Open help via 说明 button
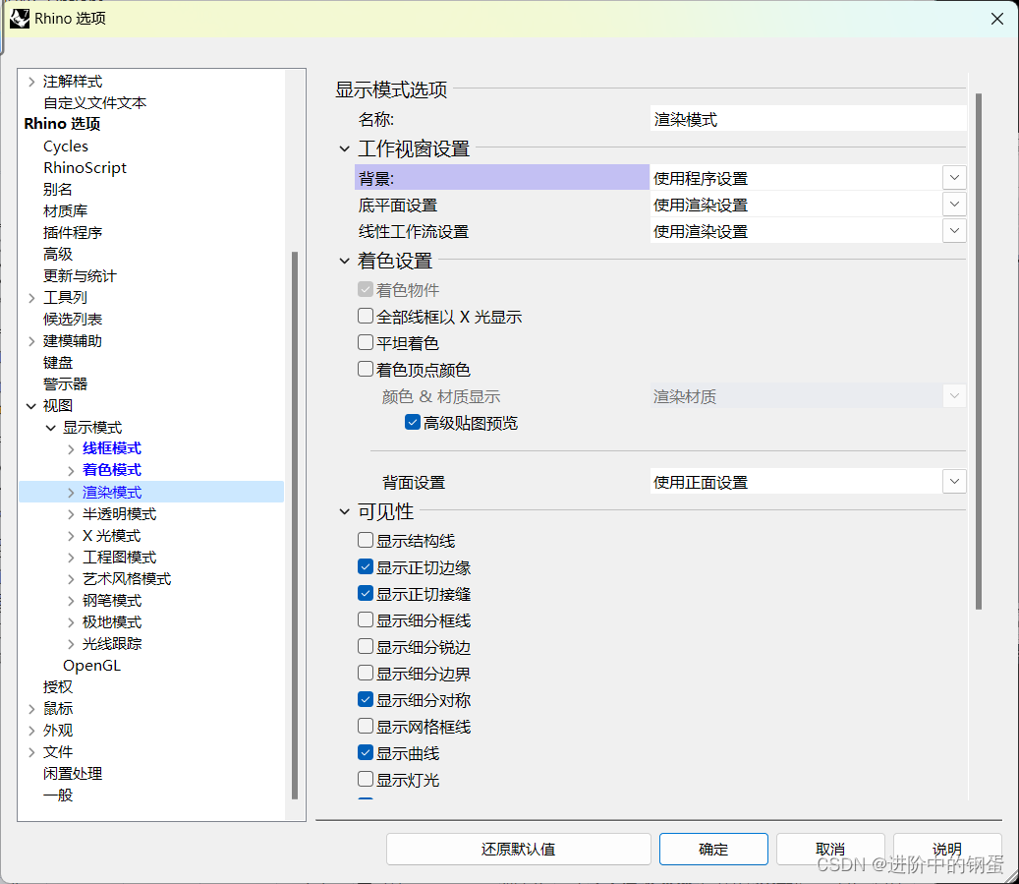Screen dimensions: 1019x884 click(x=947, y=849)
